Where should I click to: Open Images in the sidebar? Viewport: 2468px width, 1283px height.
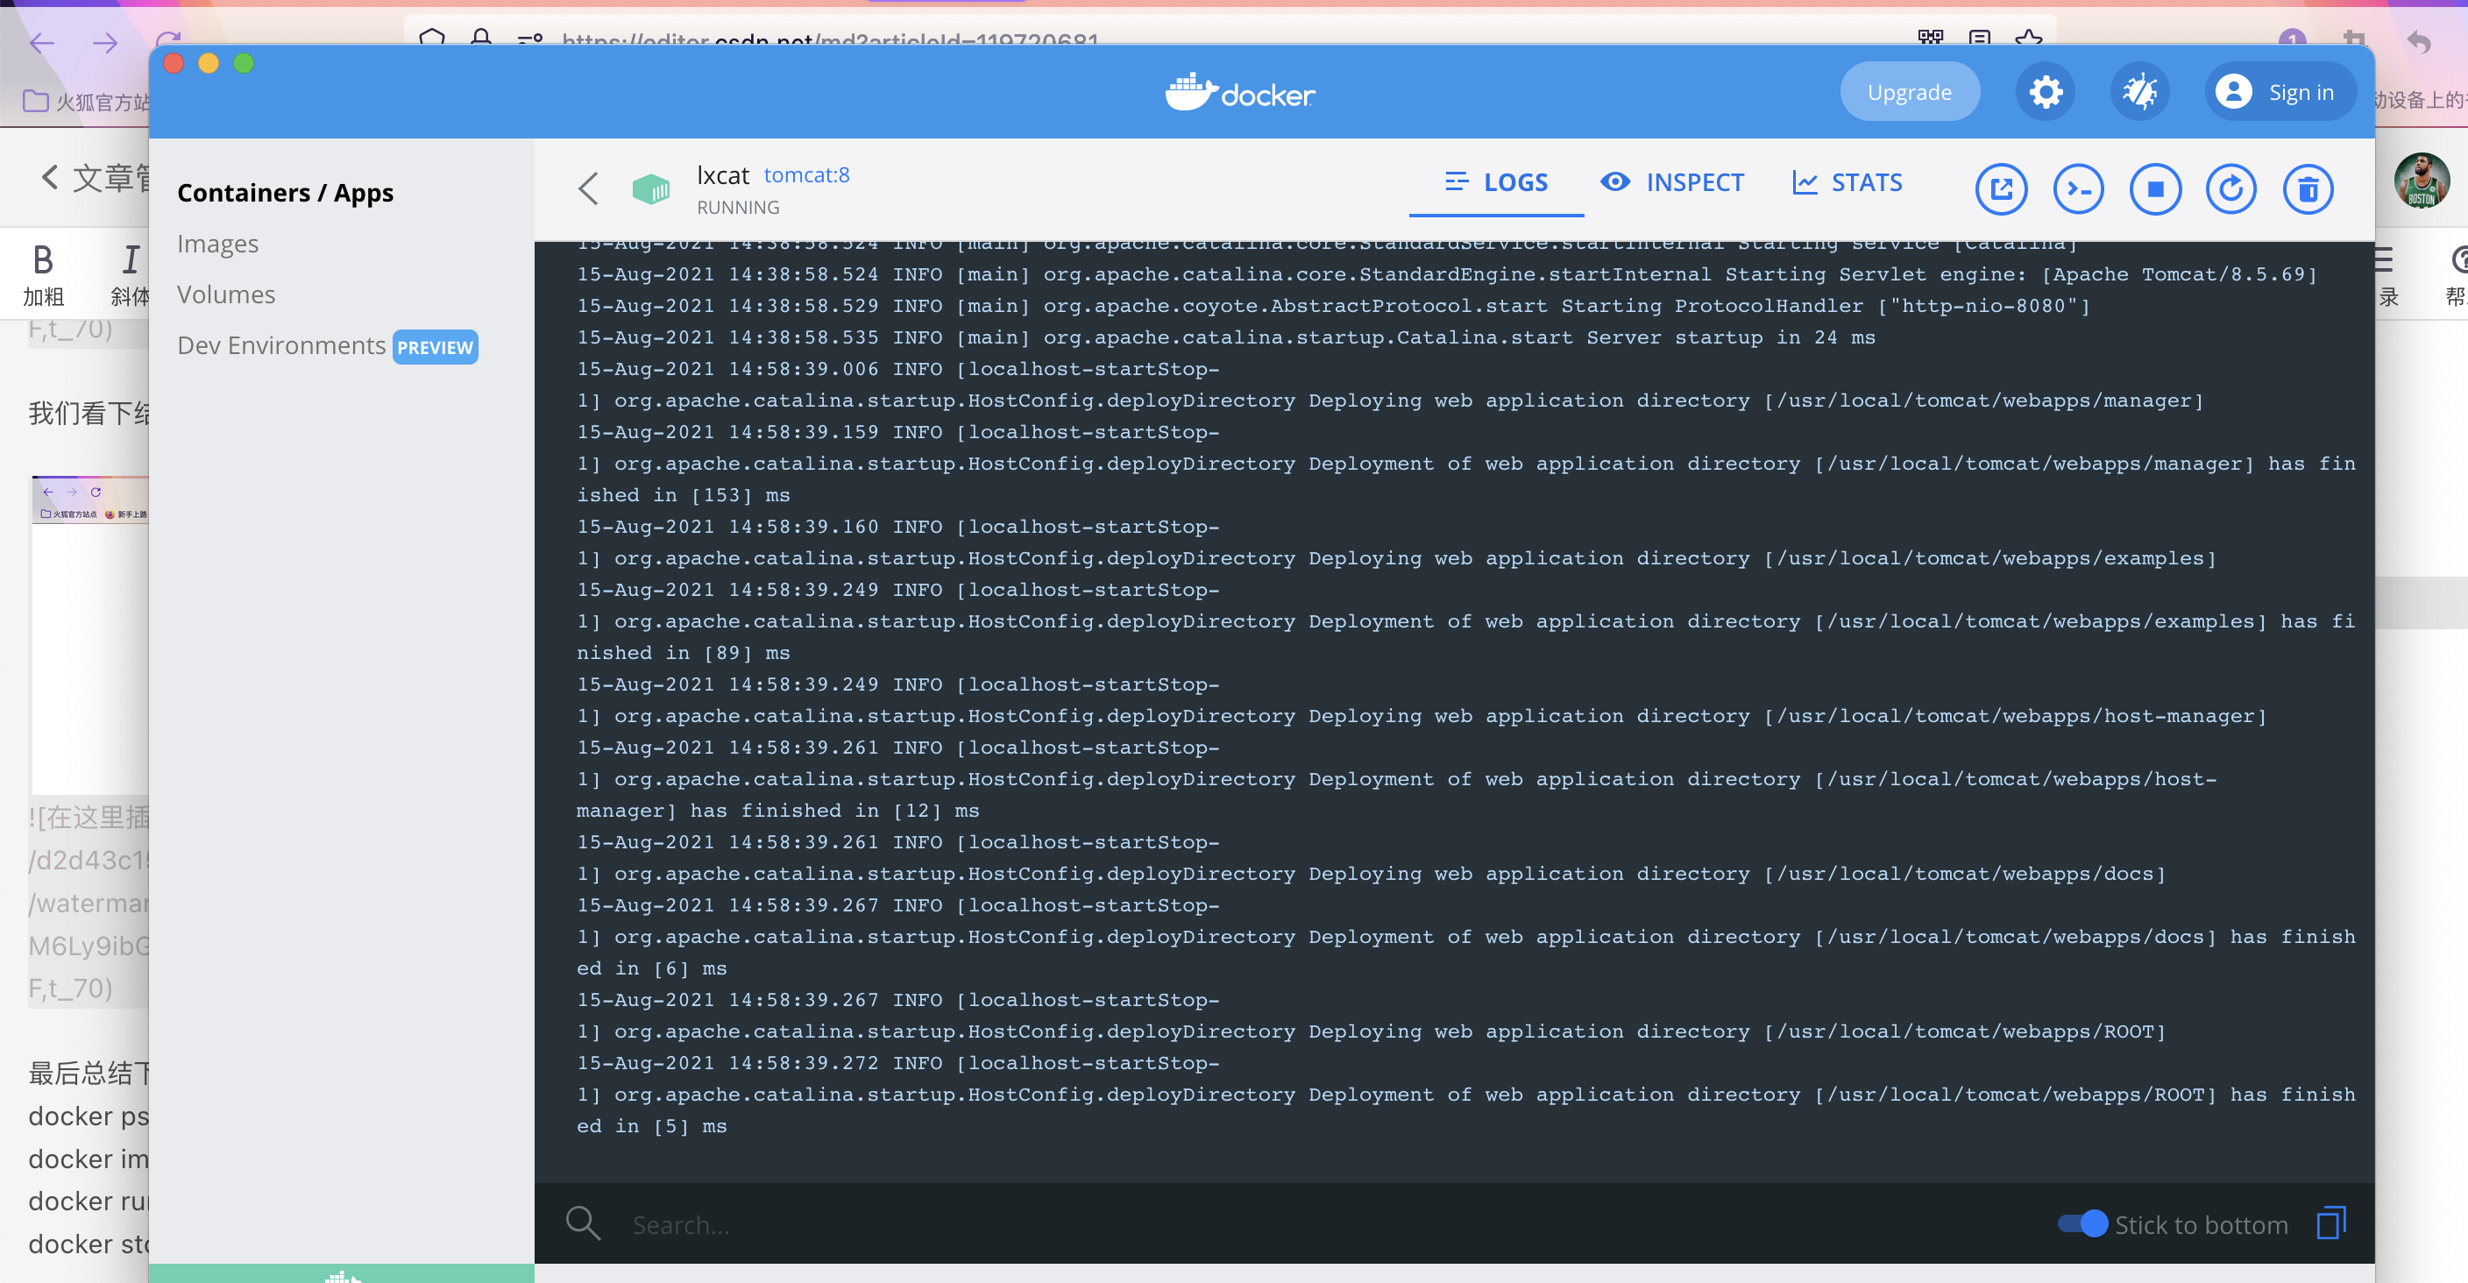(217, 244)
